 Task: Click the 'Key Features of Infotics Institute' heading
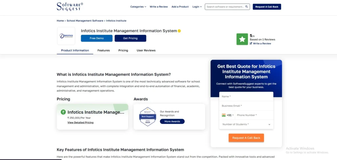tap(120, 150)
